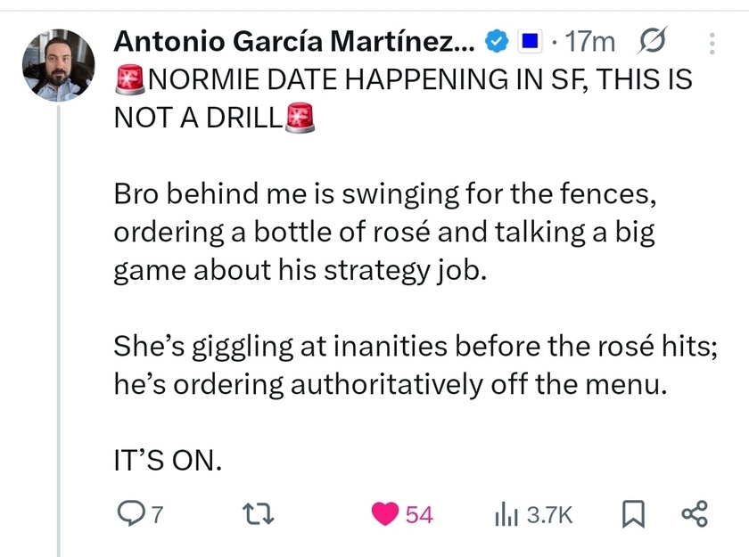Click the reply count number 7
Viewport: 749px width, 557px height.
click(x=158, y=514)
